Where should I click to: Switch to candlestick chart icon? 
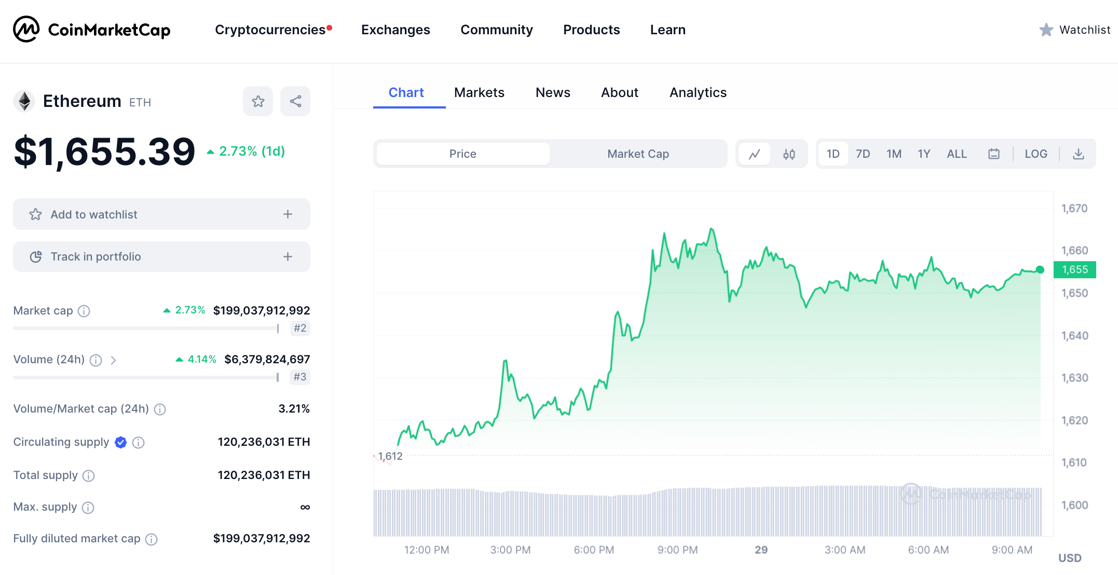click(x=789, y=154)
